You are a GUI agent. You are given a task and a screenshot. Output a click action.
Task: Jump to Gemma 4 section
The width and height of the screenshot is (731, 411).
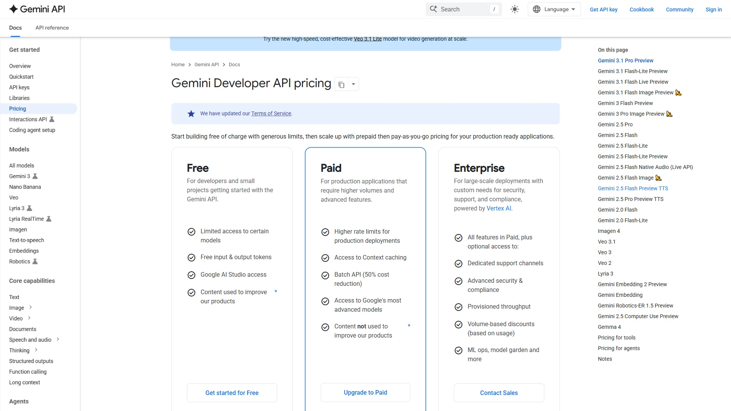[x=609, y=327]
